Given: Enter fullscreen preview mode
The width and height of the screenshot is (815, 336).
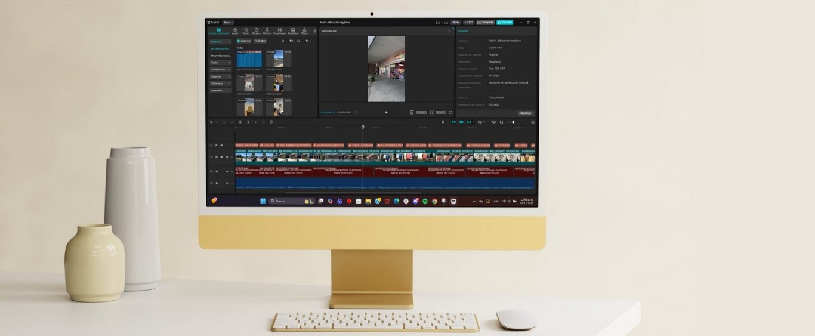Looking at the screenshot, I should pos(450,112).
